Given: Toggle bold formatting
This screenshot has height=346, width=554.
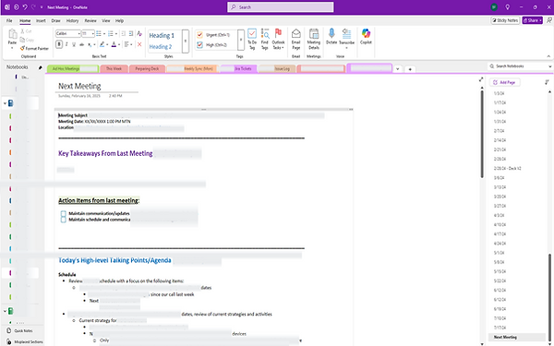Looking at the screenshot, I should click(59, 44).
